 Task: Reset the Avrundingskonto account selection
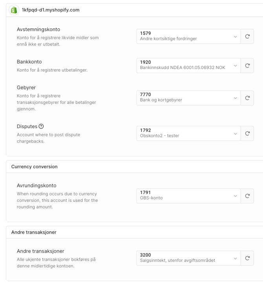pos(247,196)
